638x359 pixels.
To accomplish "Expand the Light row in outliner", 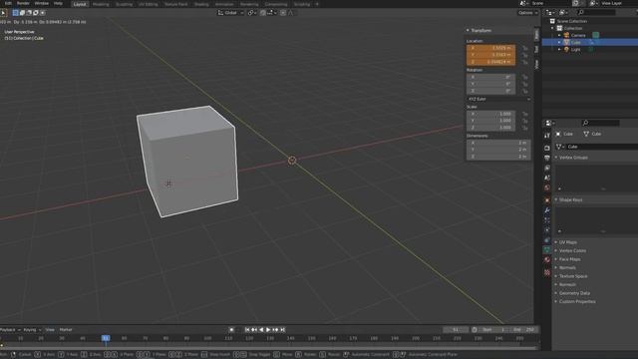I will (x=559, y=49).
